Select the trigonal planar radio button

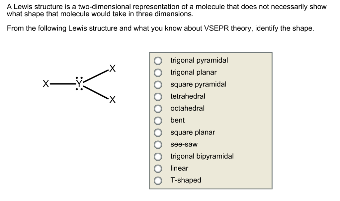click(158, 72)
